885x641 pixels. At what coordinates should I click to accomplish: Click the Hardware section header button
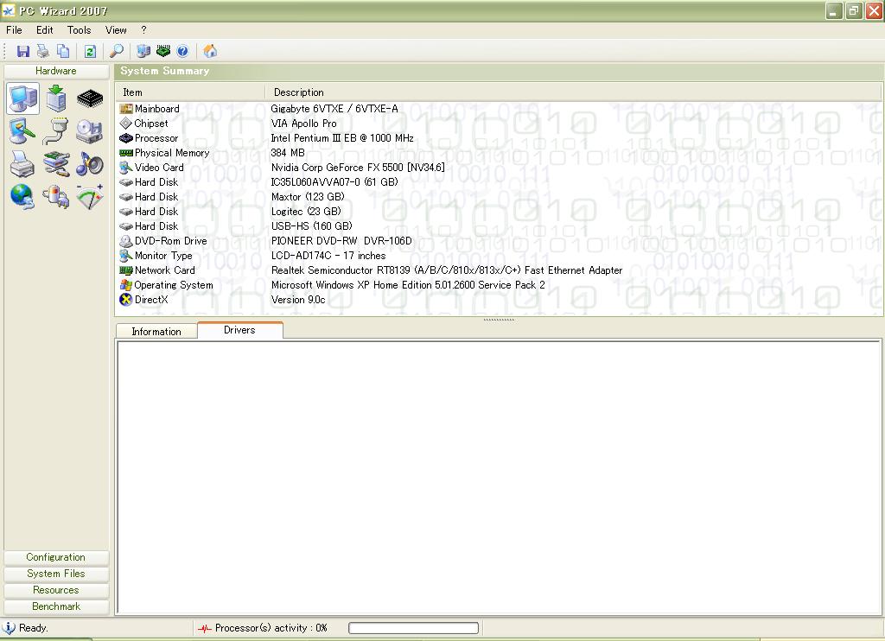tap(56, 71)
